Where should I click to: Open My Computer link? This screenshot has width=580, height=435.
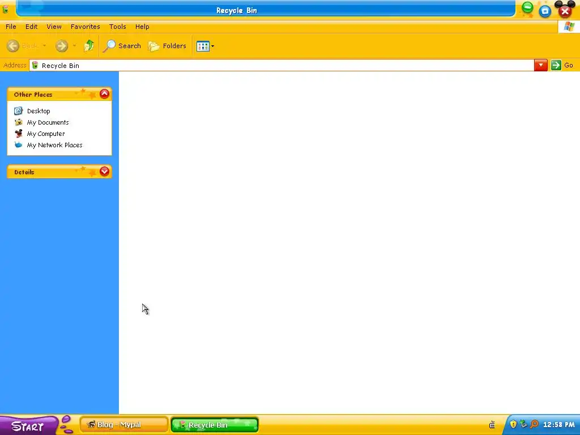[x=46, y=134]
